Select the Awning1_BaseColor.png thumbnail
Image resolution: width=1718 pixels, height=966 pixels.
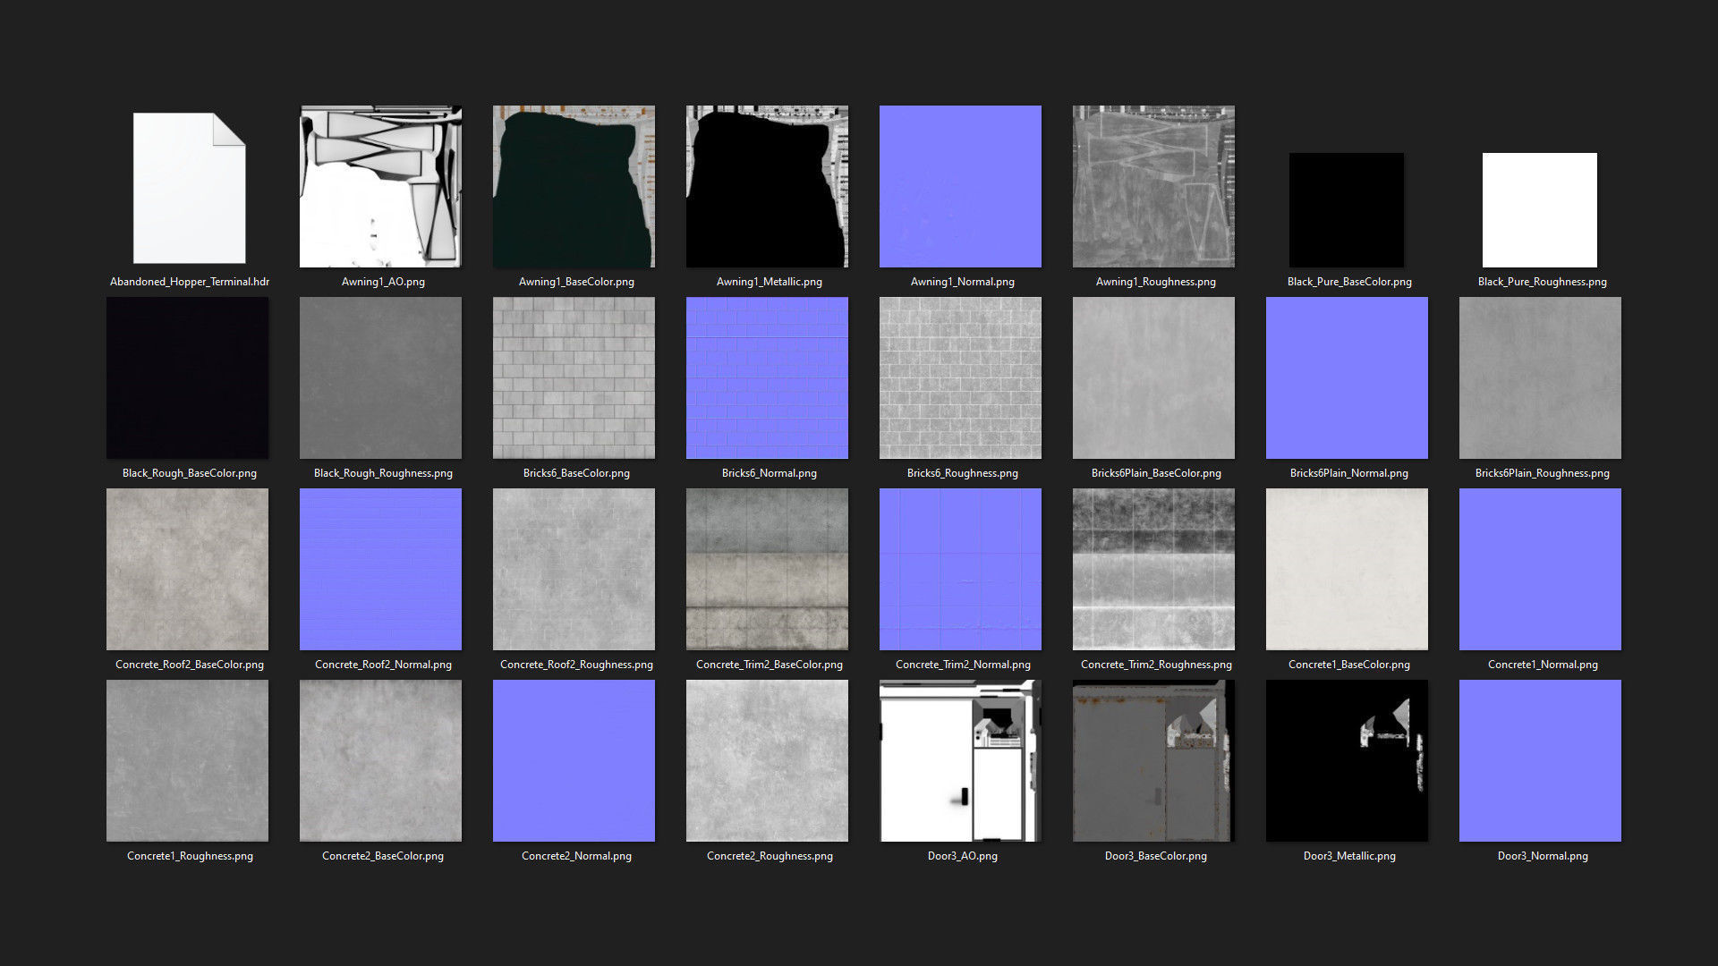(574, 186)
